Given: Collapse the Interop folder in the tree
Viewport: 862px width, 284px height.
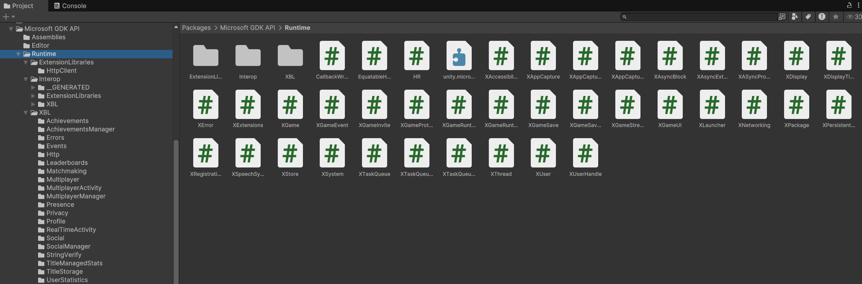Looking at the screenshot, I should 26,79.
